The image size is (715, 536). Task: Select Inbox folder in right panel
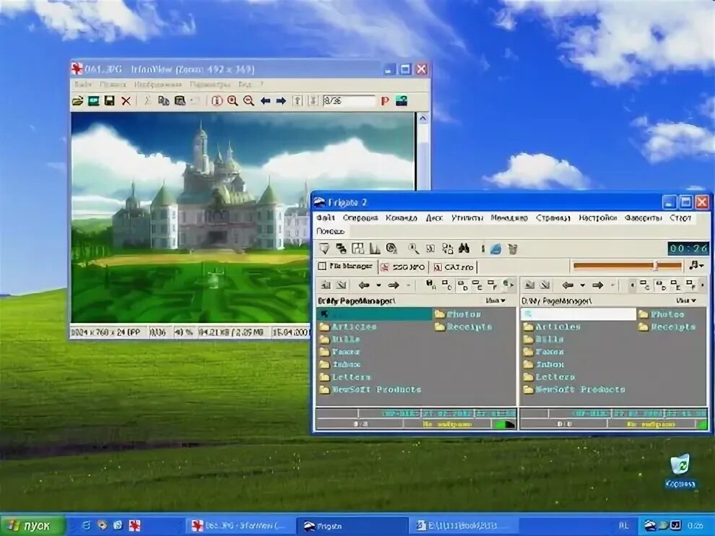pos(544,365)
